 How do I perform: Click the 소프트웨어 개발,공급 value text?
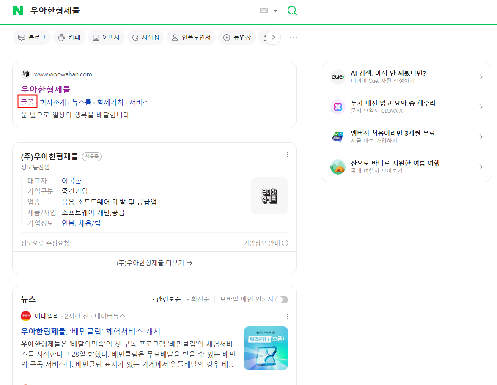(x=93, y=213)
